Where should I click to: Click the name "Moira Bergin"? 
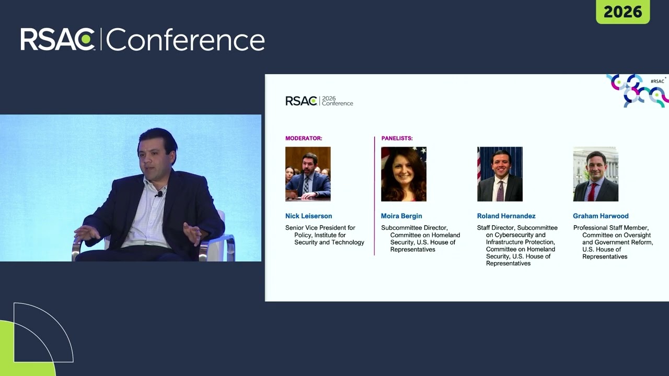(401, 216)
